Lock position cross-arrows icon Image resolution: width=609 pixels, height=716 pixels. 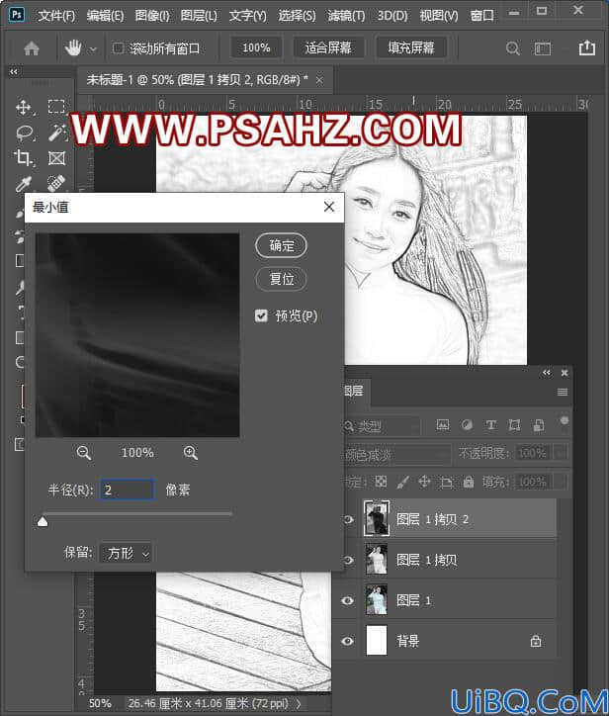[x=424, y=482]
